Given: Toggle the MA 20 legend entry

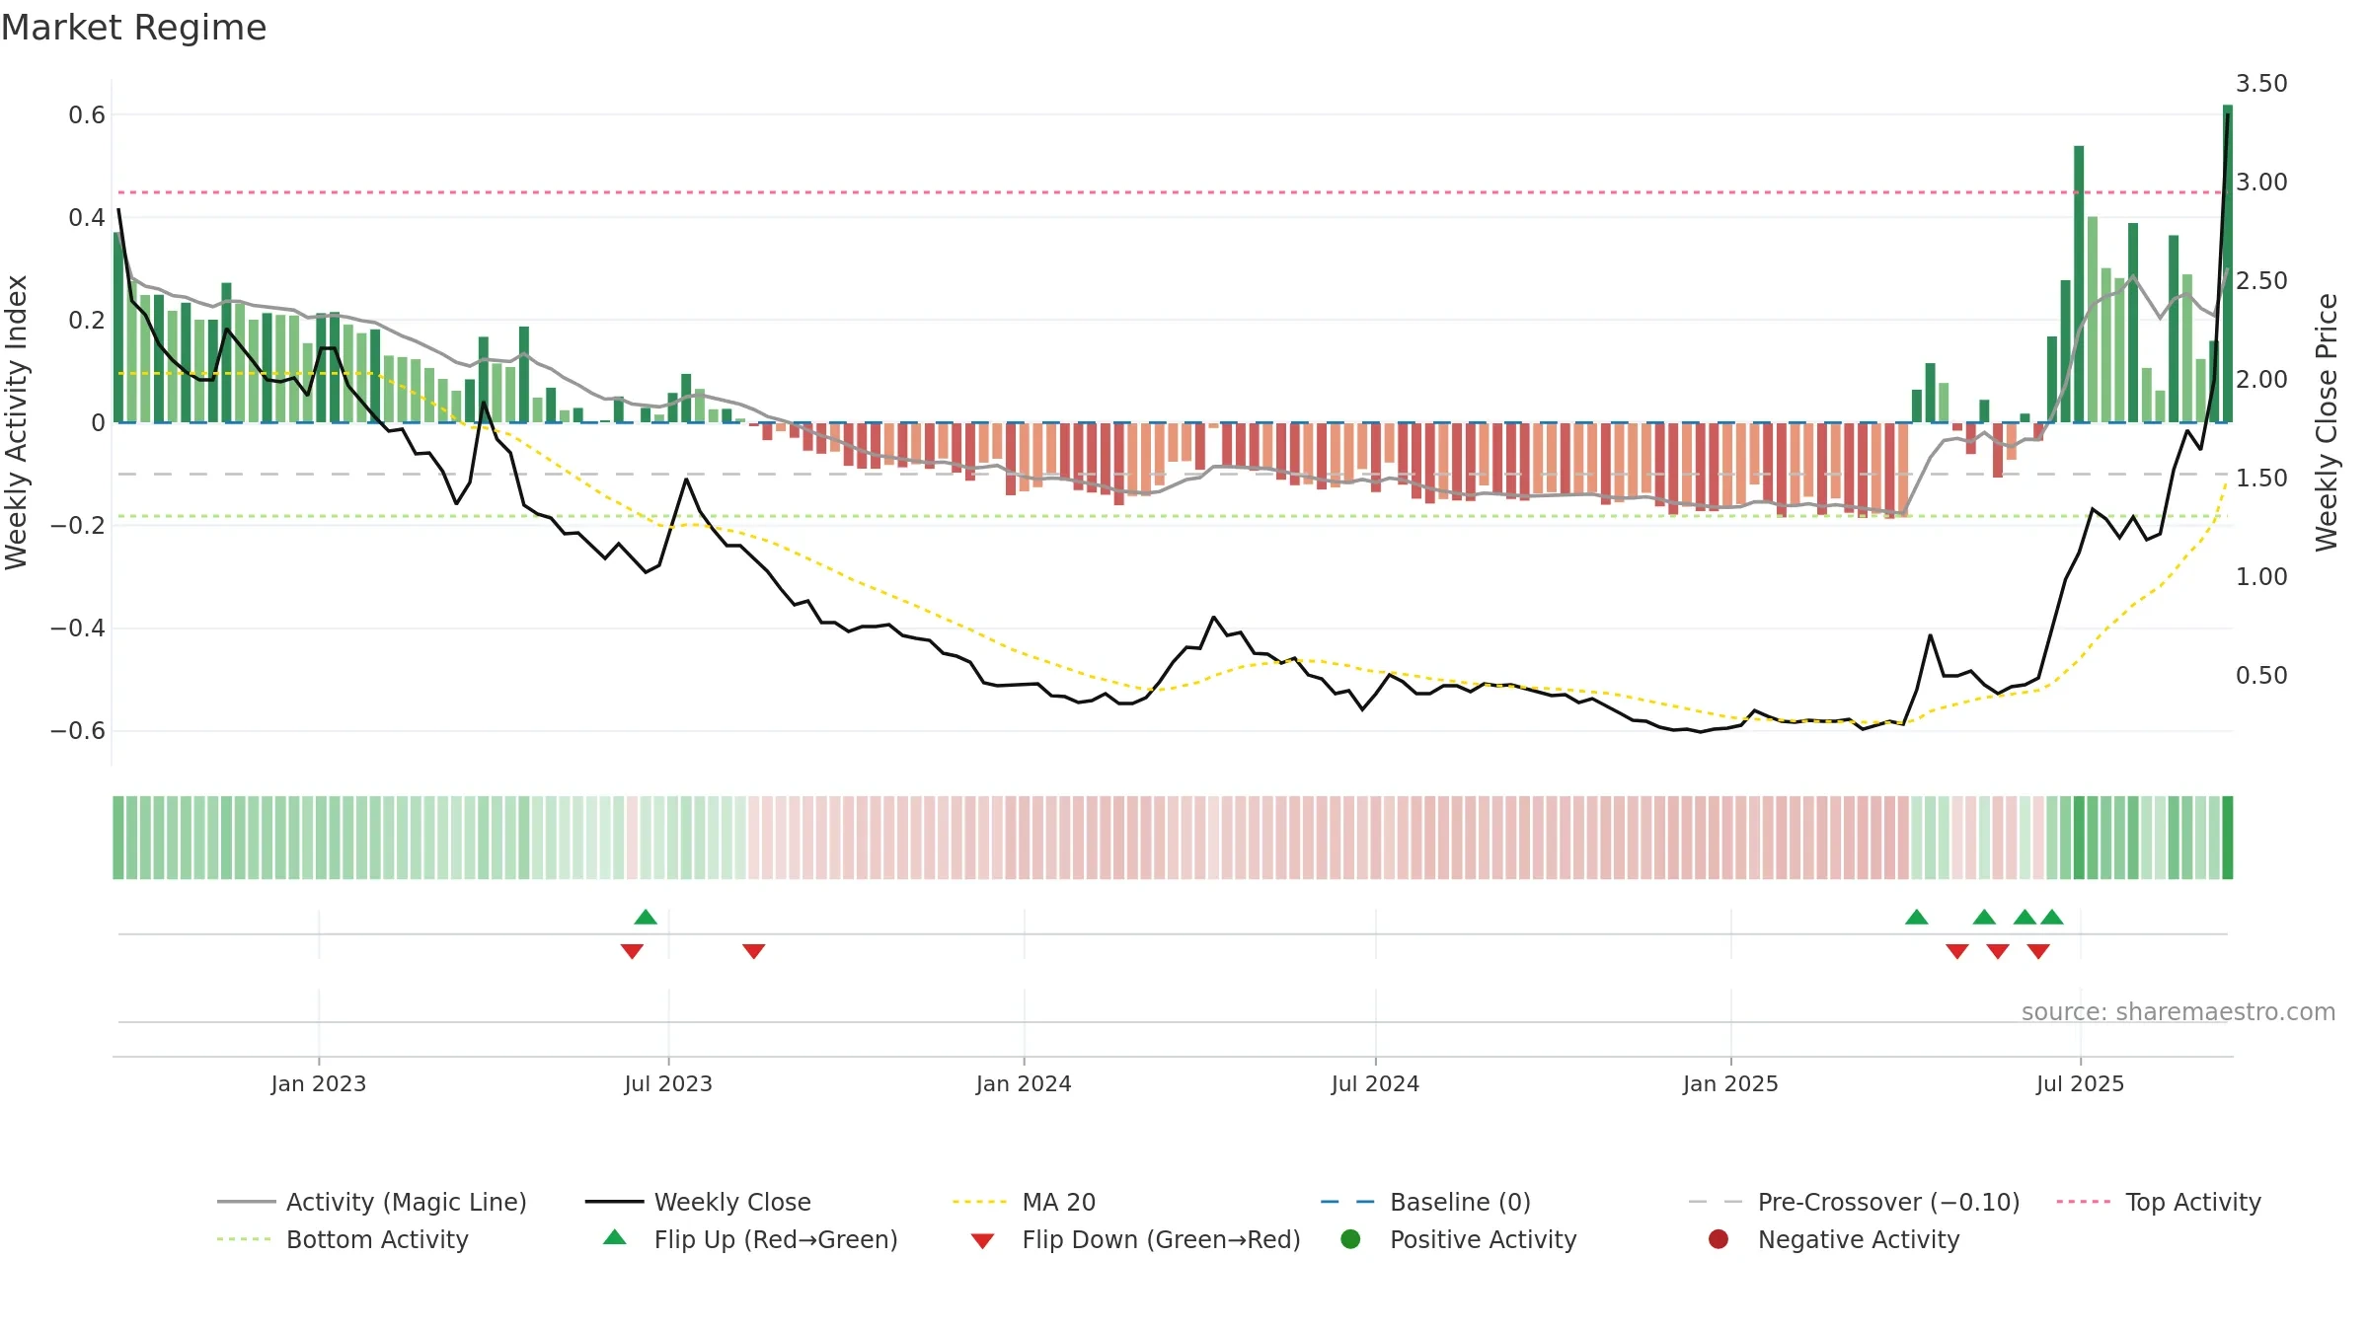Looking at the screenshot, I should tap(1025, 1202).
